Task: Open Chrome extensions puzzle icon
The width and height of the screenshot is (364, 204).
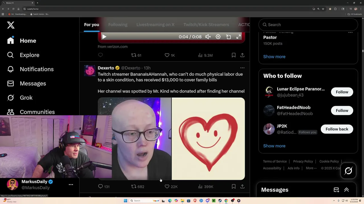Action: tap(335, 9)
